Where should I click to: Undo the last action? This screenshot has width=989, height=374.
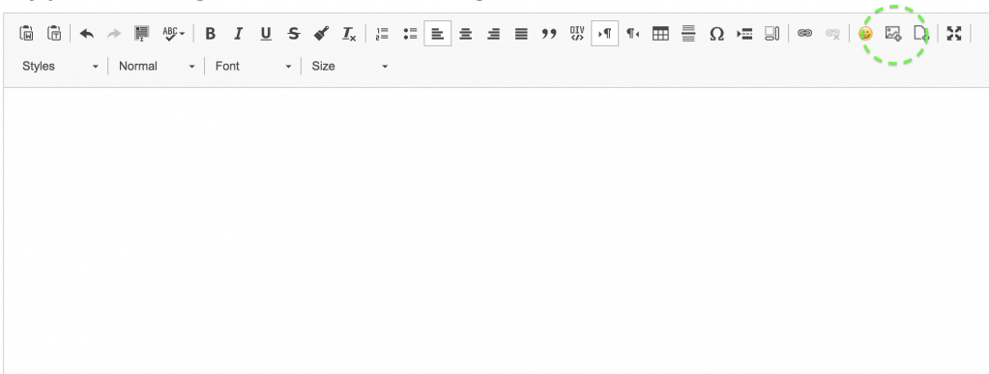pyautogui.click(x=87, y=34)
